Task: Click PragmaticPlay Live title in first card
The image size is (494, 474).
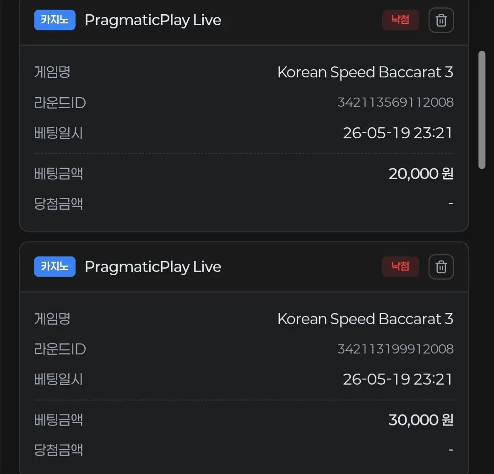Action: coord(153,21)
